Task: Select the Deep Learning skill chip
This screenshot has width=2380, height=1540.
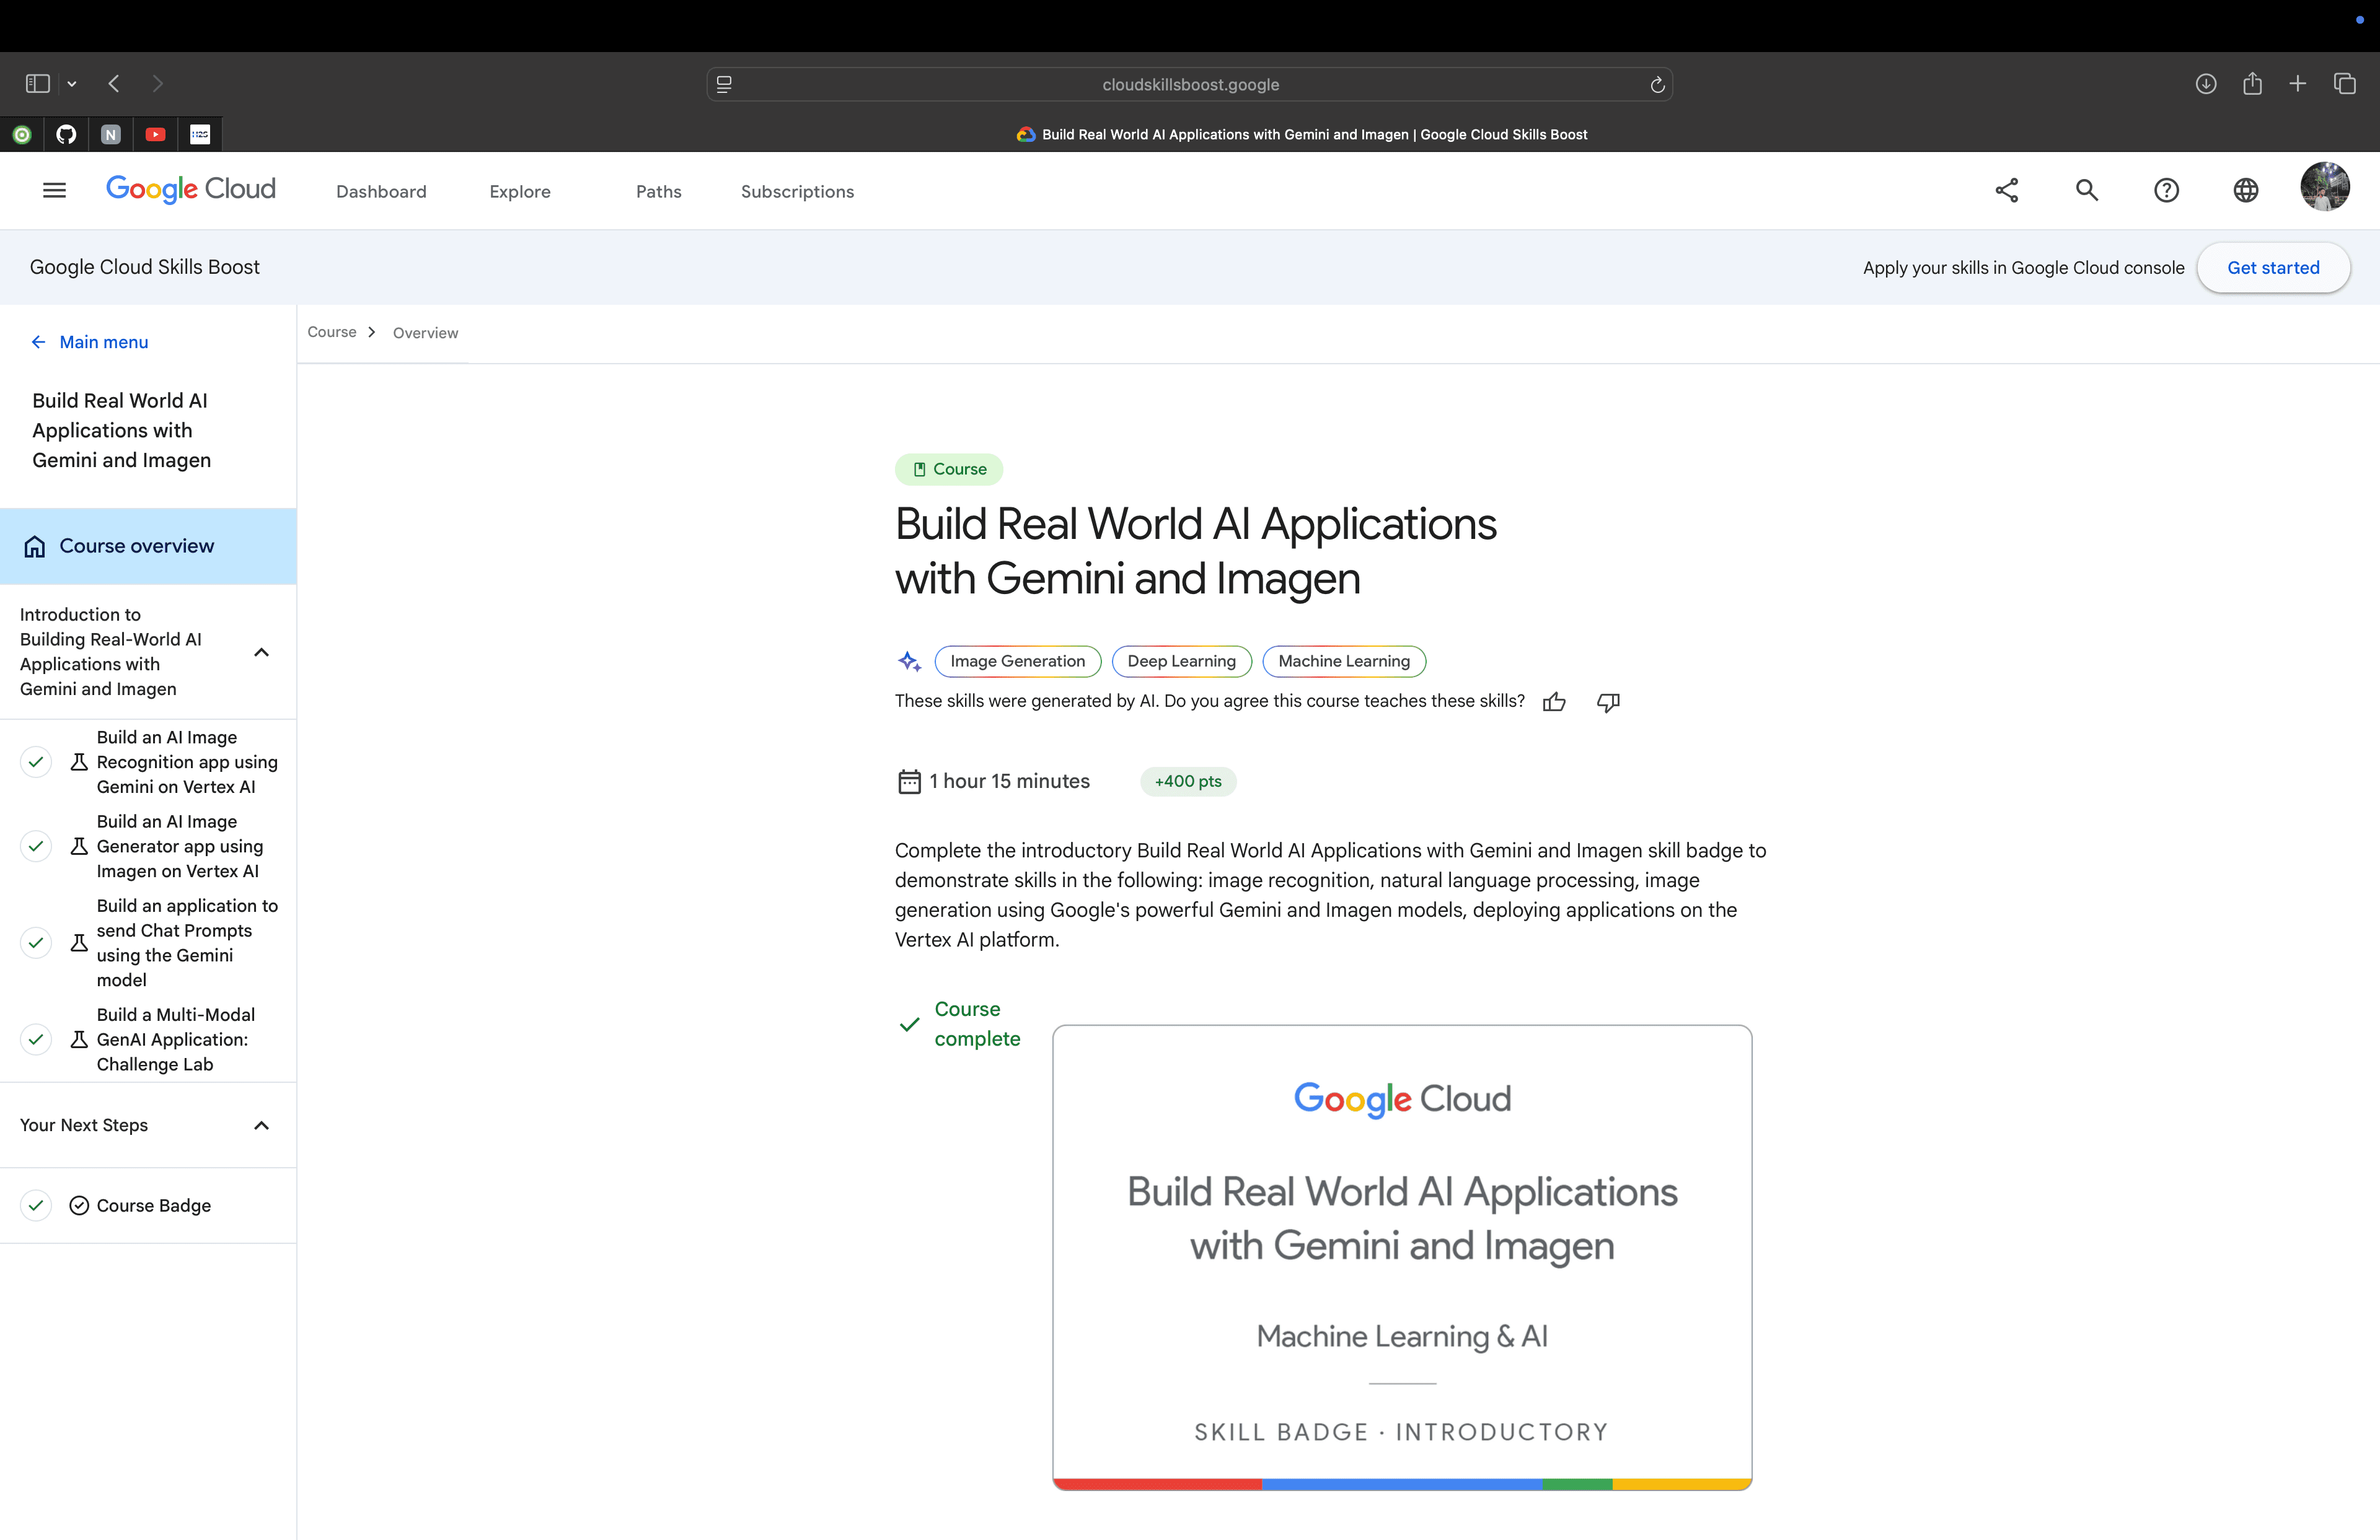Action: [x=1181, y=662]
